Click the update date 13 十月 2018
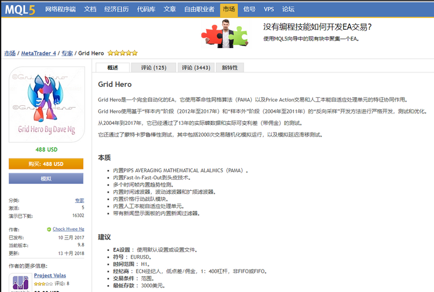434x292 pixels. (x=71, y=253)
